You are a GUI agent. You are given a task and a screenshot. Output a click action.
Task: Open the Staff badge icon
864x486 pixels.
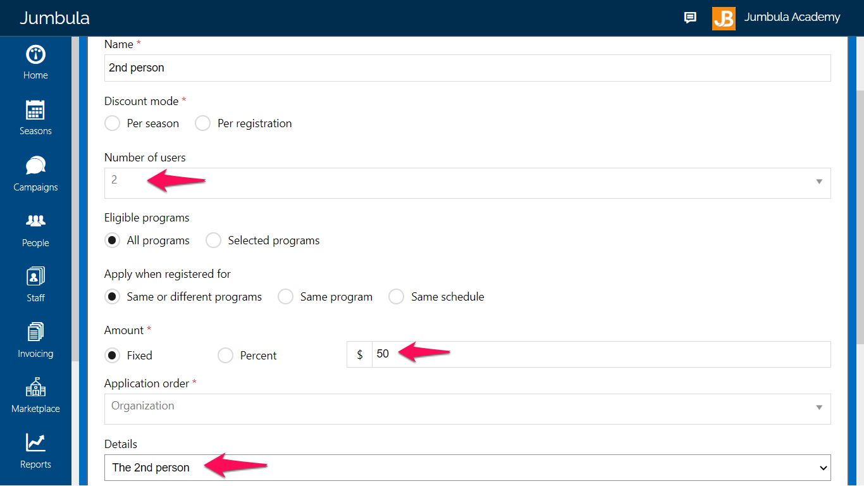point(35,277)
